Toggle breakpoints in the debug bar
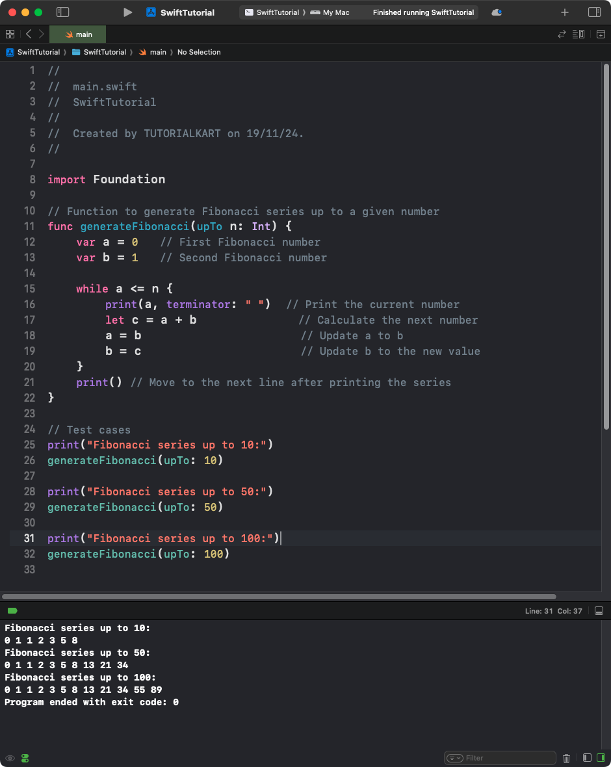Image resolution: width=611 pixels, height=767 pixels. (12, 610)
